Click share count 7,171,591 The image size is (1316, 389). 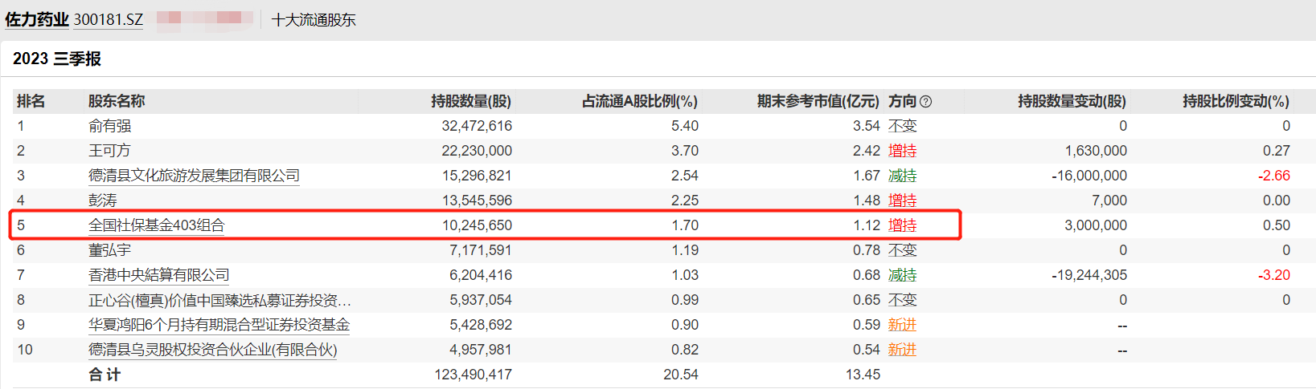(481, 250)
